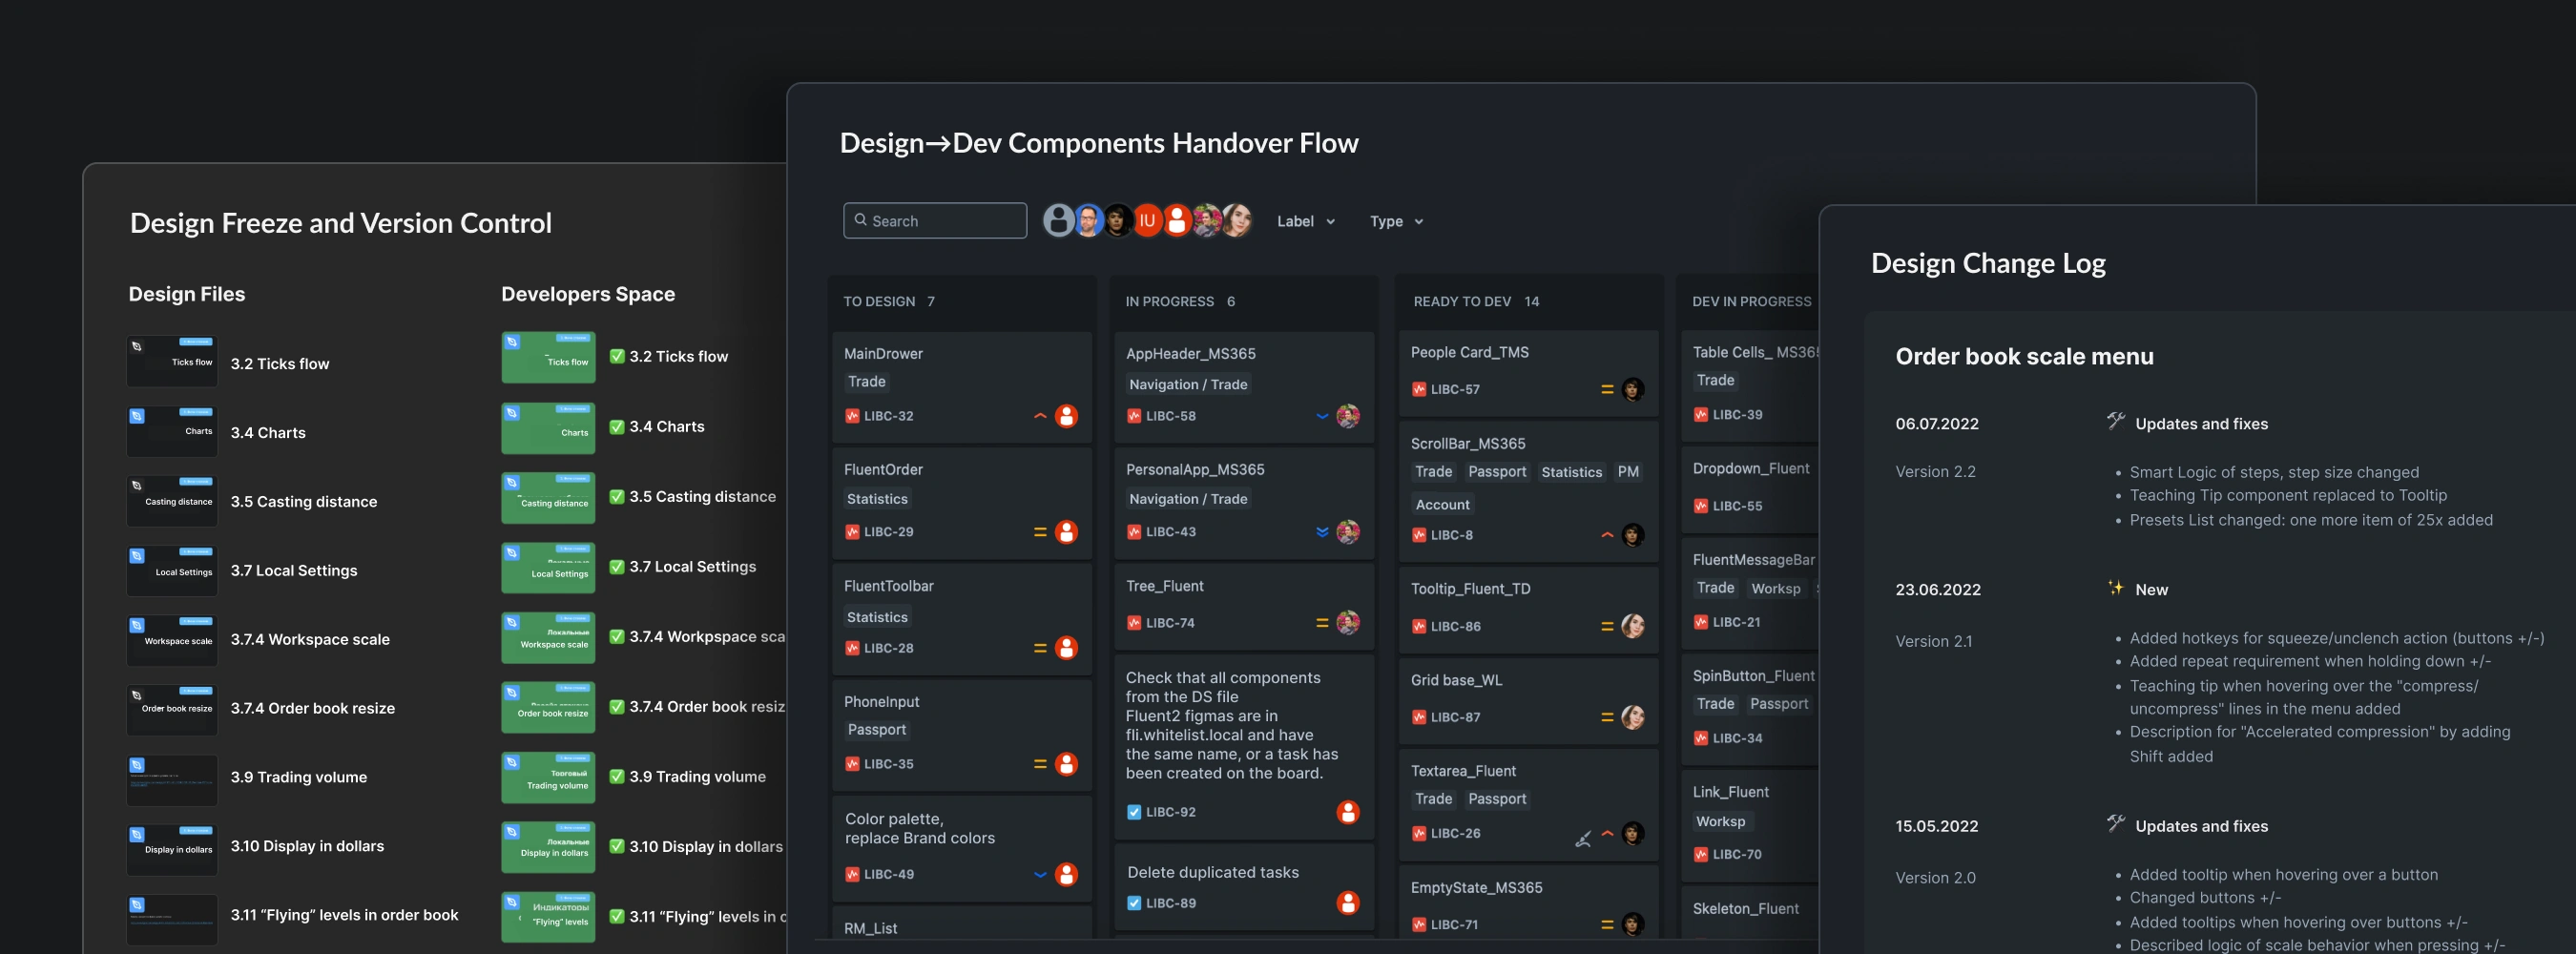Image resolution: width=2576 pixels, height=954 pixels.
Task: Click the medium priority icon on LIBC-29
Action: [1040, 532]
